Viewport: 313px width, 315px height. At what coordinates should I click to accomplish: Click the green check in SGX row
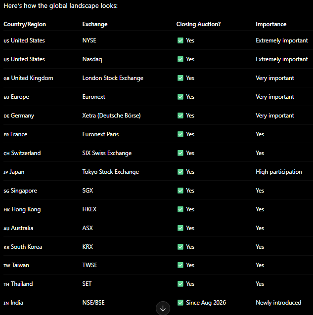point(180,191)
